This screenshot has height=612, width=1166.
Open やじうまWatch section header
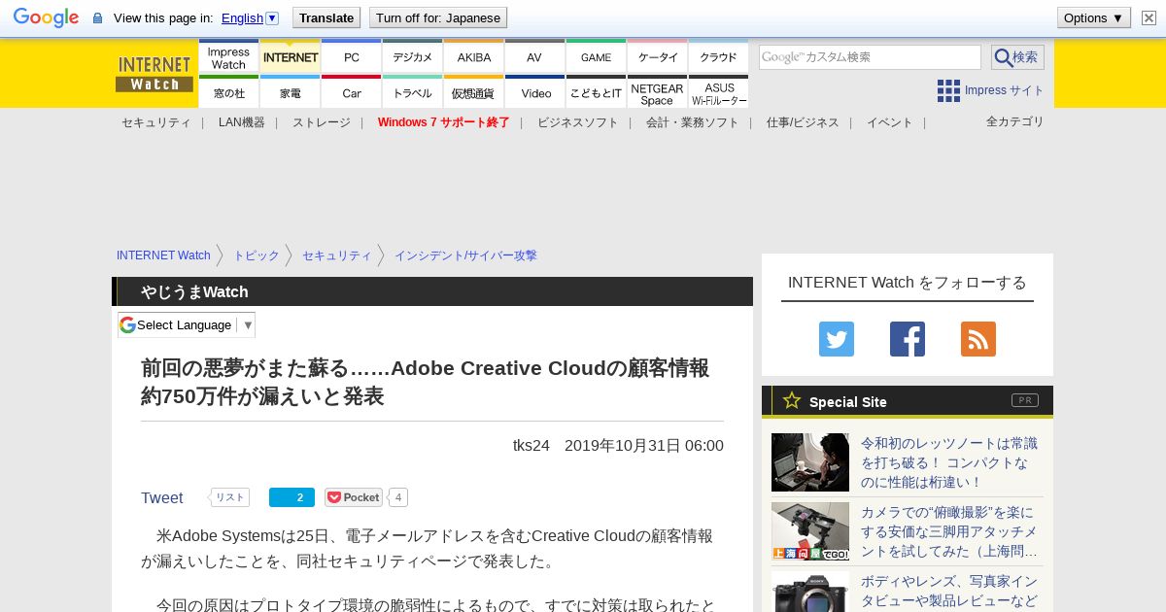(194, 291)
